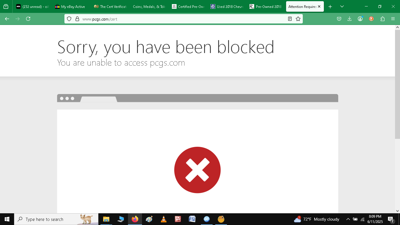This screenshot has width=400, height=225.
Task: Open Firefox View icon in tab strip
Action: (x=6, y=6)
